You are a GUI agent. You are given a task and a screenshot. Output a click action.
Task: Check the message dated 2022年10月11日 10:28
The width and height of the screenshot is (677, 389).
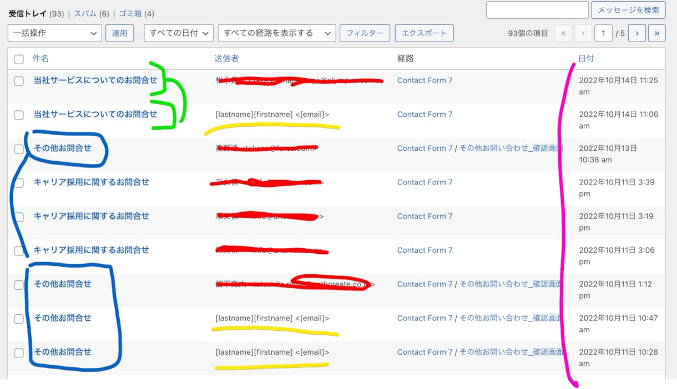click(x=19, y=353)
